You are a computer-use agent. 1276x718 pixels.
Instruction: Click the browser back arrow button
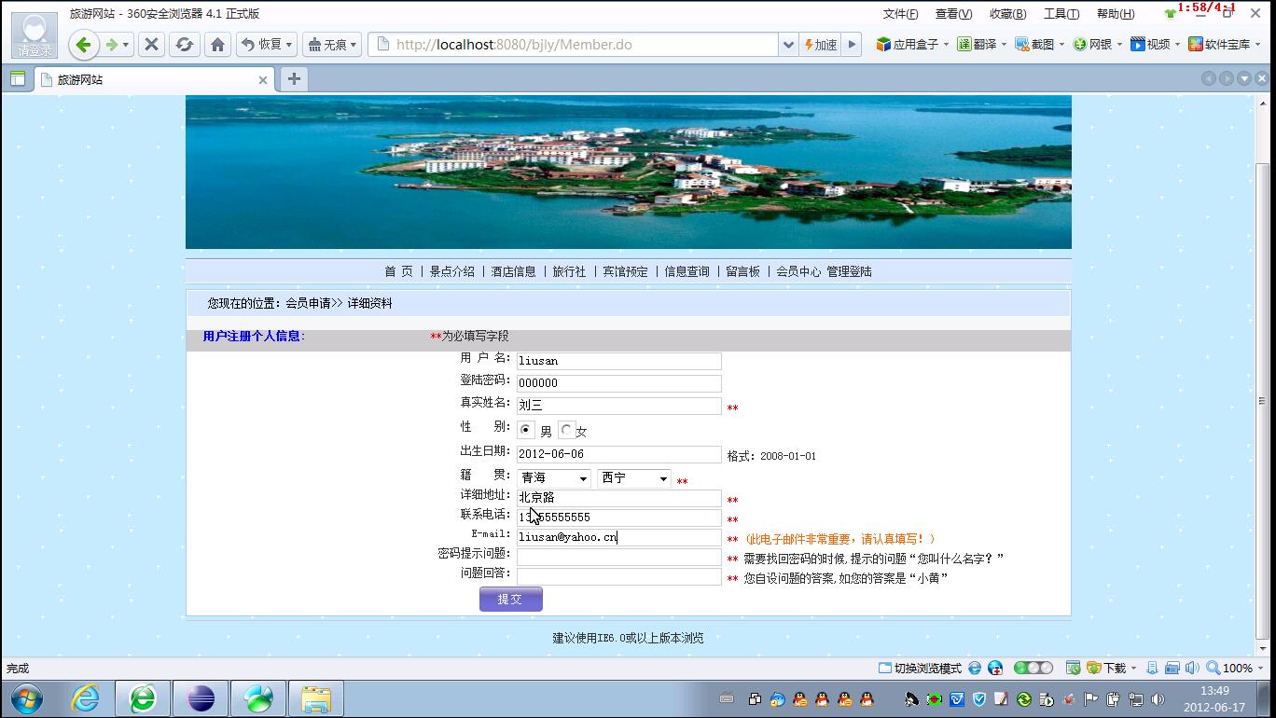coord(83,44)
